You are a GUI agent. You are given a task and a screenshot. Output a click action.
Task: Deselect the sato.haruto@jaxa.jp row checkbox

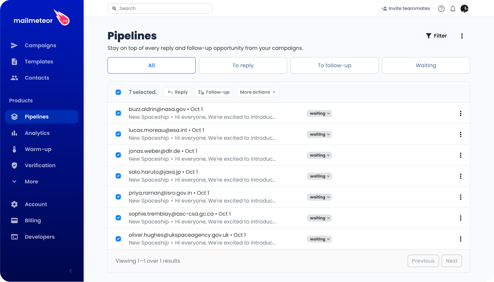pos(118,176)
